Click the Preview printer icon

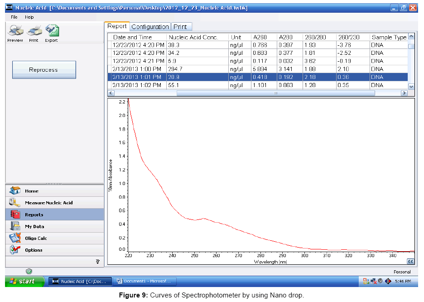click(x=15, y=32)
